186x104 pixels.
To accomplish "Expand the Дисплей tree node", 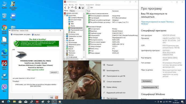I will pyautogui.click(x=65, y=41).
